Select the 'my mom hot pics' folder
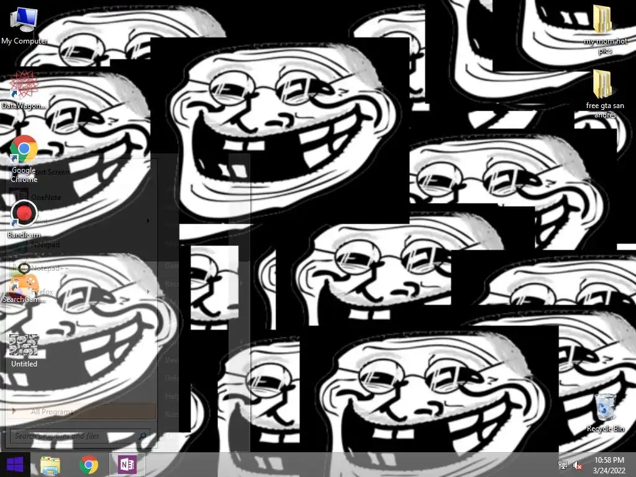The image size is (636, 477). 605,29
